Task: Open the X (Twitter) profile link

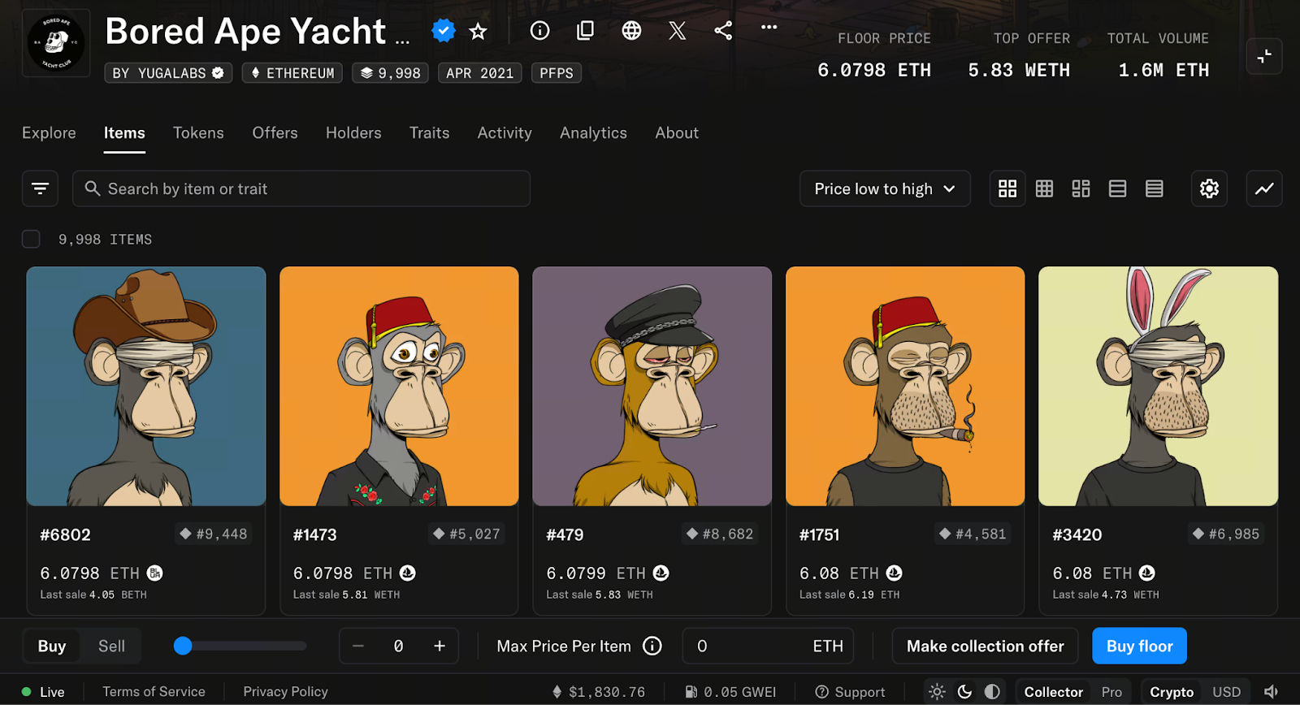Action: pos(677,31)
